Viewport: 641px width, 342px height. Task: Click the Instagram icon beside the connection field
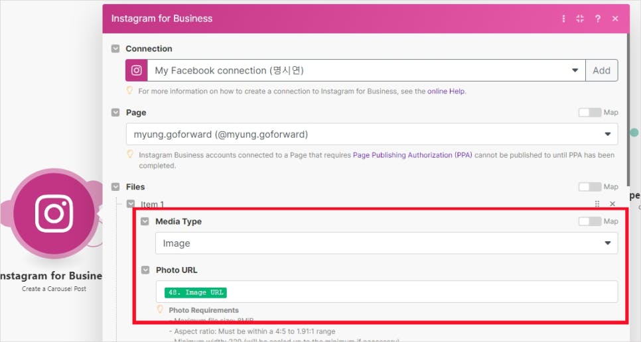pos(137,70)
